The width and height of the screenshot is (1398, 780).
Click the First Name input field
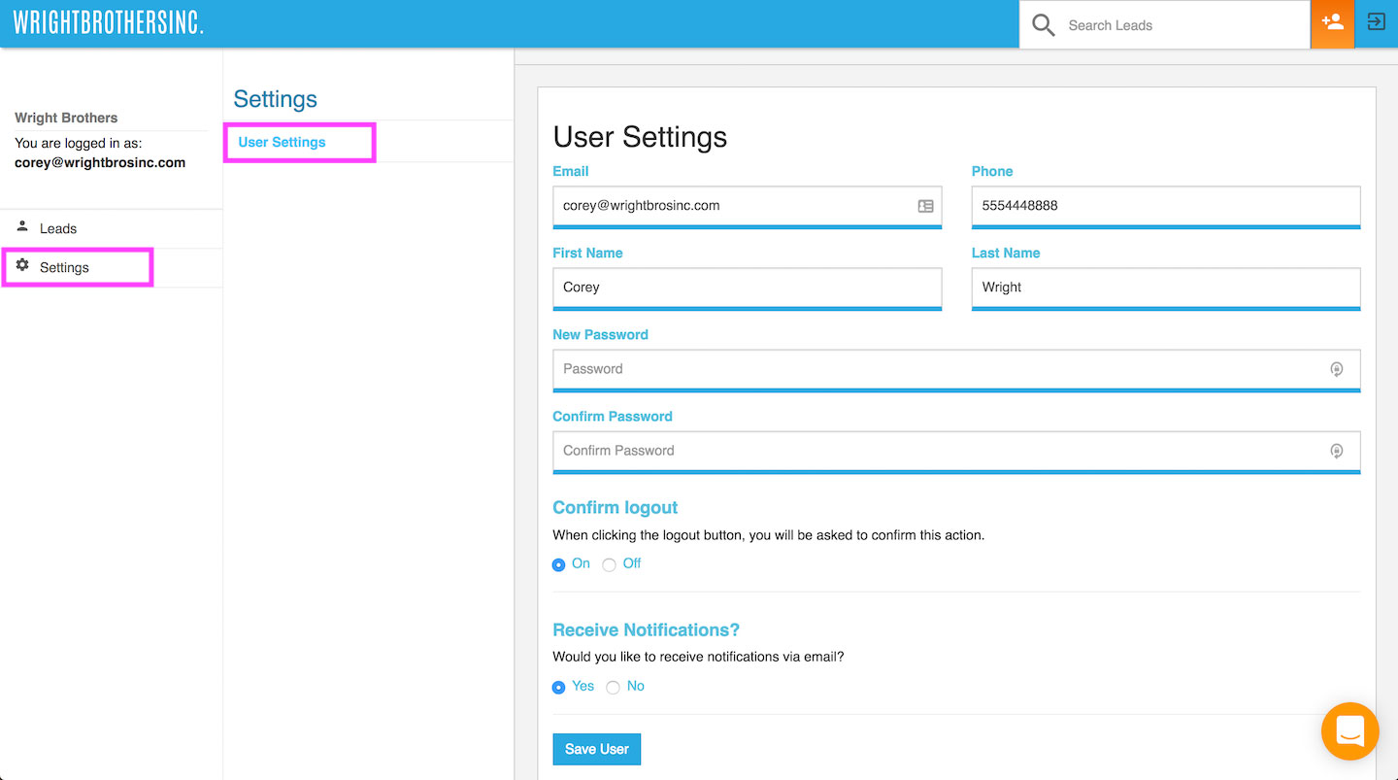pyautogui.click(x=748, y=288)
